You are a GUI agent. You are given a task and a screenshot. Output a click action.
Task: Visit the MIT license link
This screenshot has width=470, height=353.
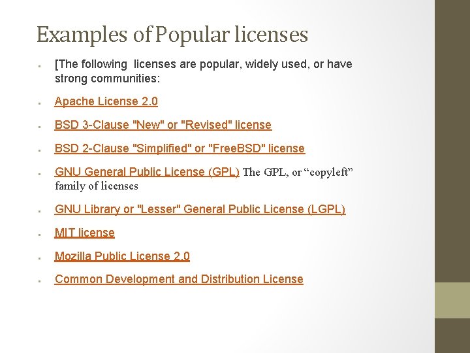[x=84, y=233]
